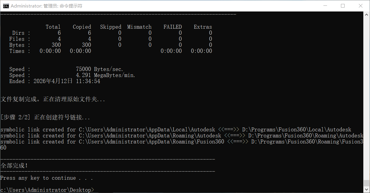This screenshot has height=193, width=370.
Task: Click the 'FAILED' column header
Action: point(172,27)
